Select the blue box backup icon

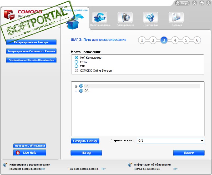74,21
